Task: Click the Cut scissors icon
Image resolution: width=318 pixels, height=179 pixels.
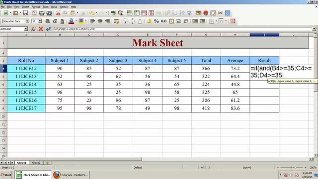Action: tap(58, 13)
